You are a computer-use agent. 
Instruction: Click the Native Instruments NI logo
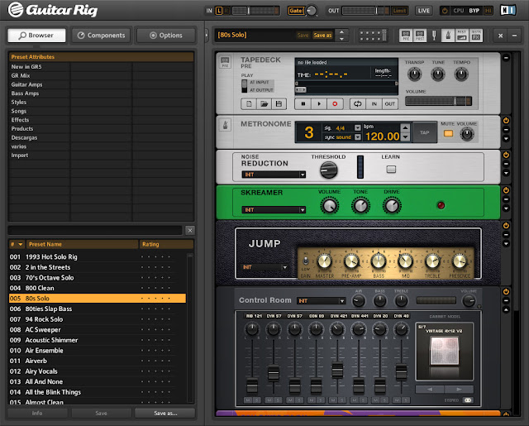pyautogui.click(x=508, y=11)
